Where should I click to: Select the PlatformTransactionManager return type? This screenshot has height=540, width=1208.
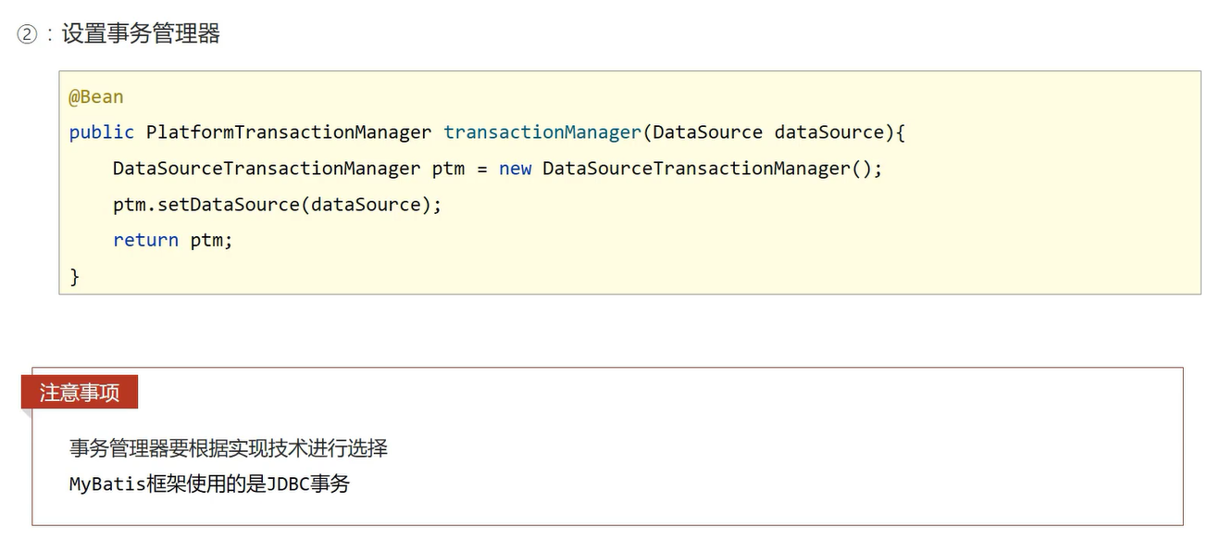pyautogui.click(x=289, y=132)
